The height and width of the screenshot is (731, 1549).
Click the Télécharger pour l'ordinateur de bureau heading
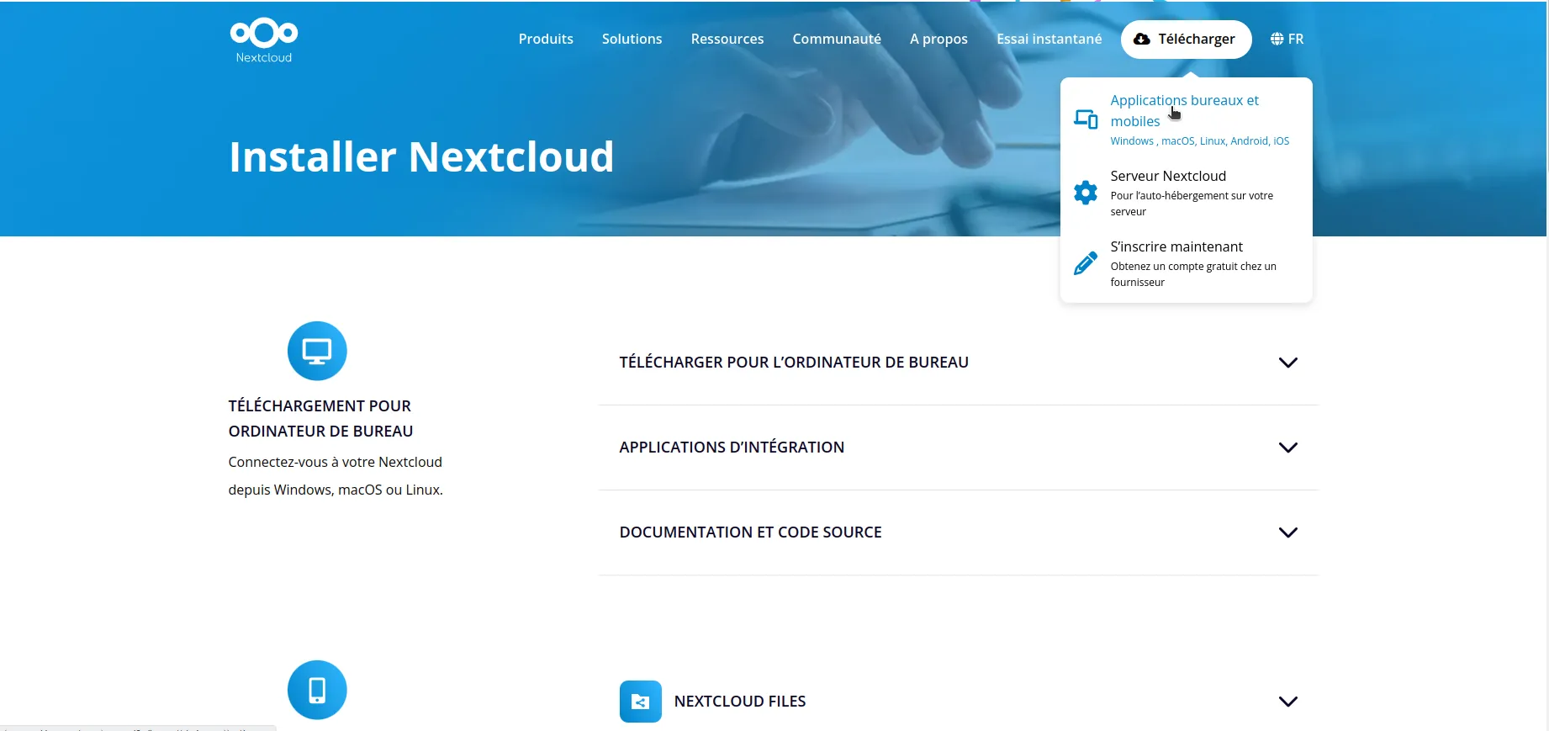794,363
